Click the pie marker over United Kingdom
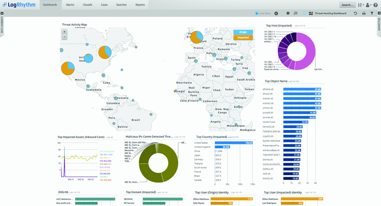The image size is (381, 206). pyautogui.click(x=196, y=37)
